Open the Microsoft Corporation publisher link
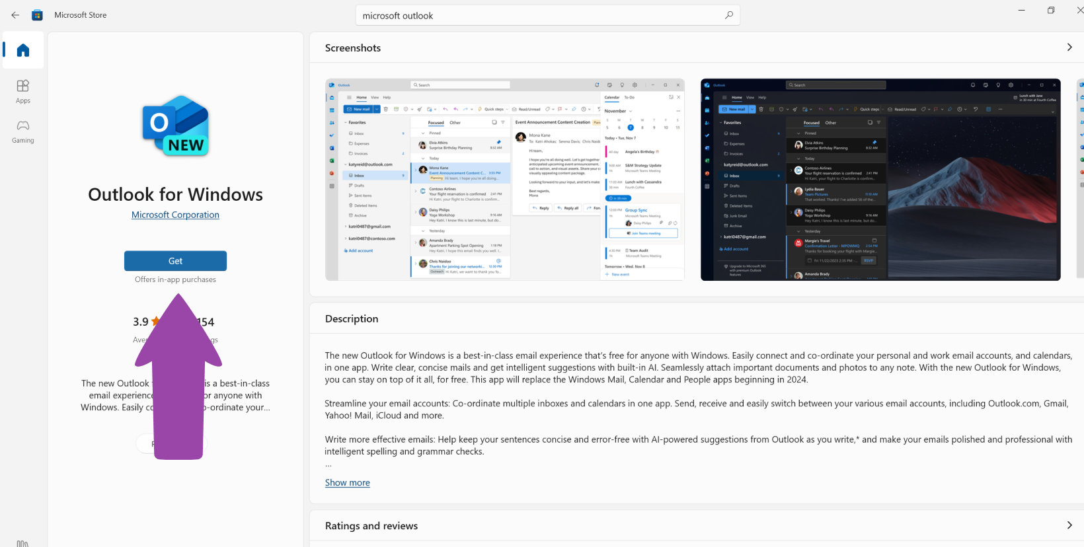Viewport: 1084px width, 547px height. (175, 215)
